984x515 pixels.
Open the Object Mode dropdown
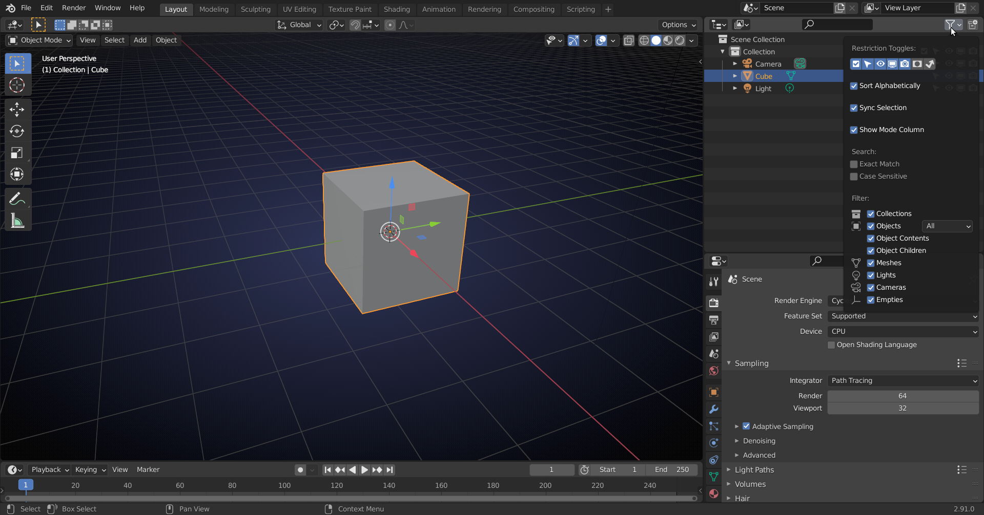pos(39,40)
